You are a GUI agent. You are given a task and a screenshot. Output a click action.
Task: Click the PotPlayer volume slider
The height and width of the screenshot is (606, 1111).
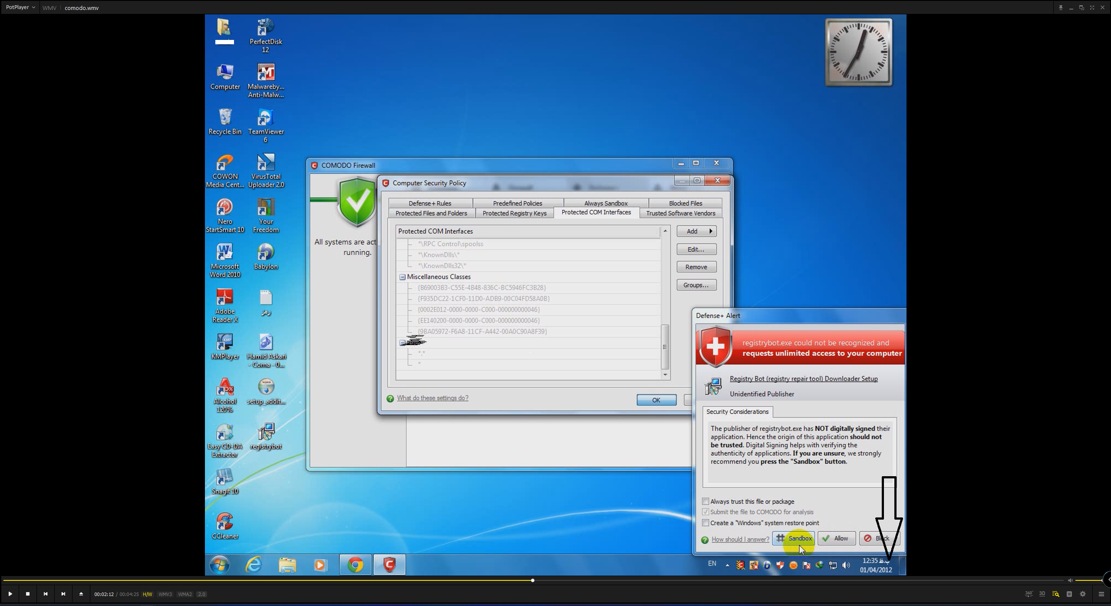1088,580
